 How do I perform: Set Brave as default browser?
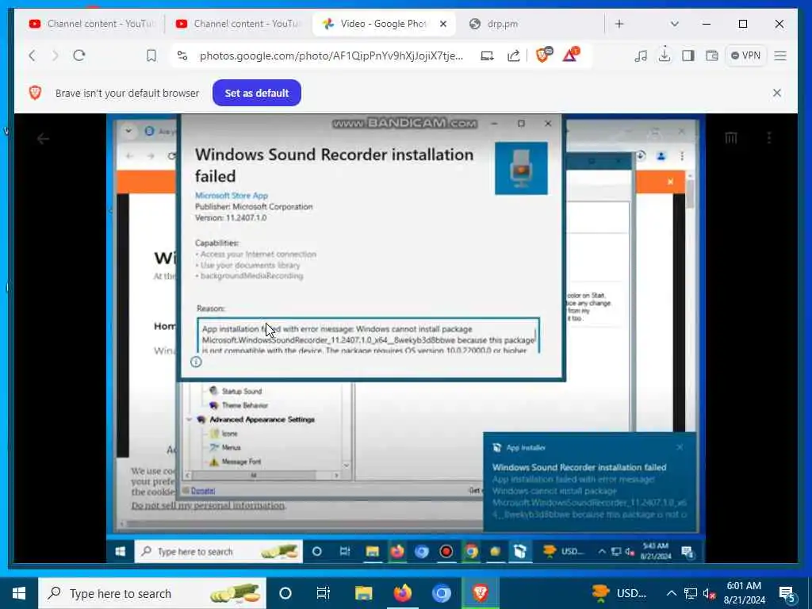257,94
